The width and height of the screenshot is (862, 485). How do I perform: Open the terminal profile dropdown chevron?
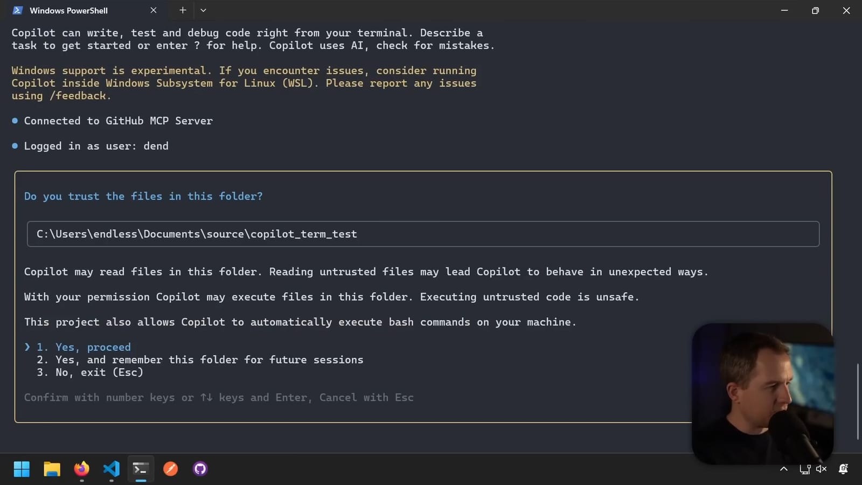[203, 10]
